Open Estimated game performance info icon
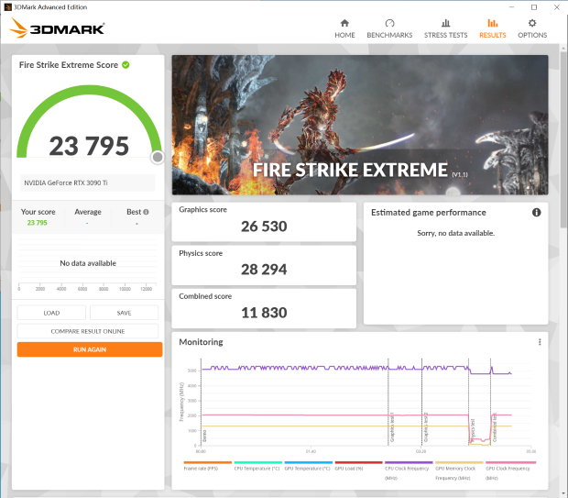The width and height of the screenshot is (568, 498). (537, 213)
